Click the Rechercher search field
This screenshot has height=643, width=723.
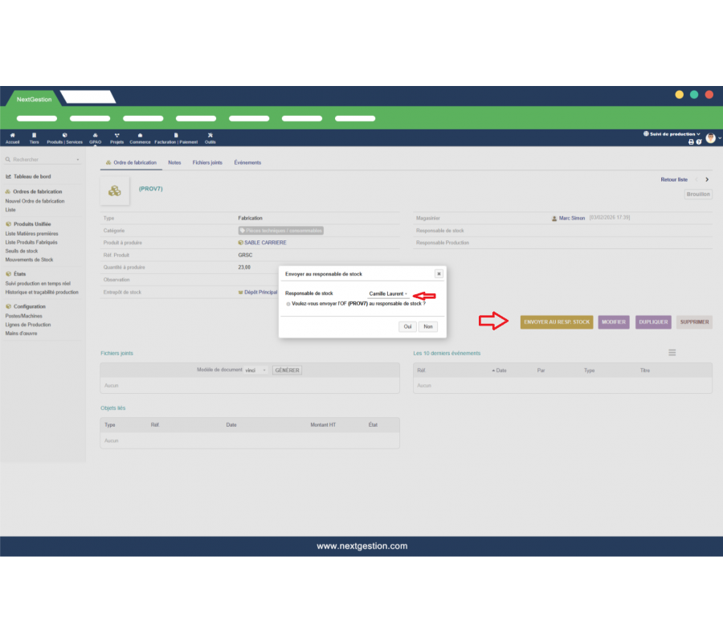42,160
